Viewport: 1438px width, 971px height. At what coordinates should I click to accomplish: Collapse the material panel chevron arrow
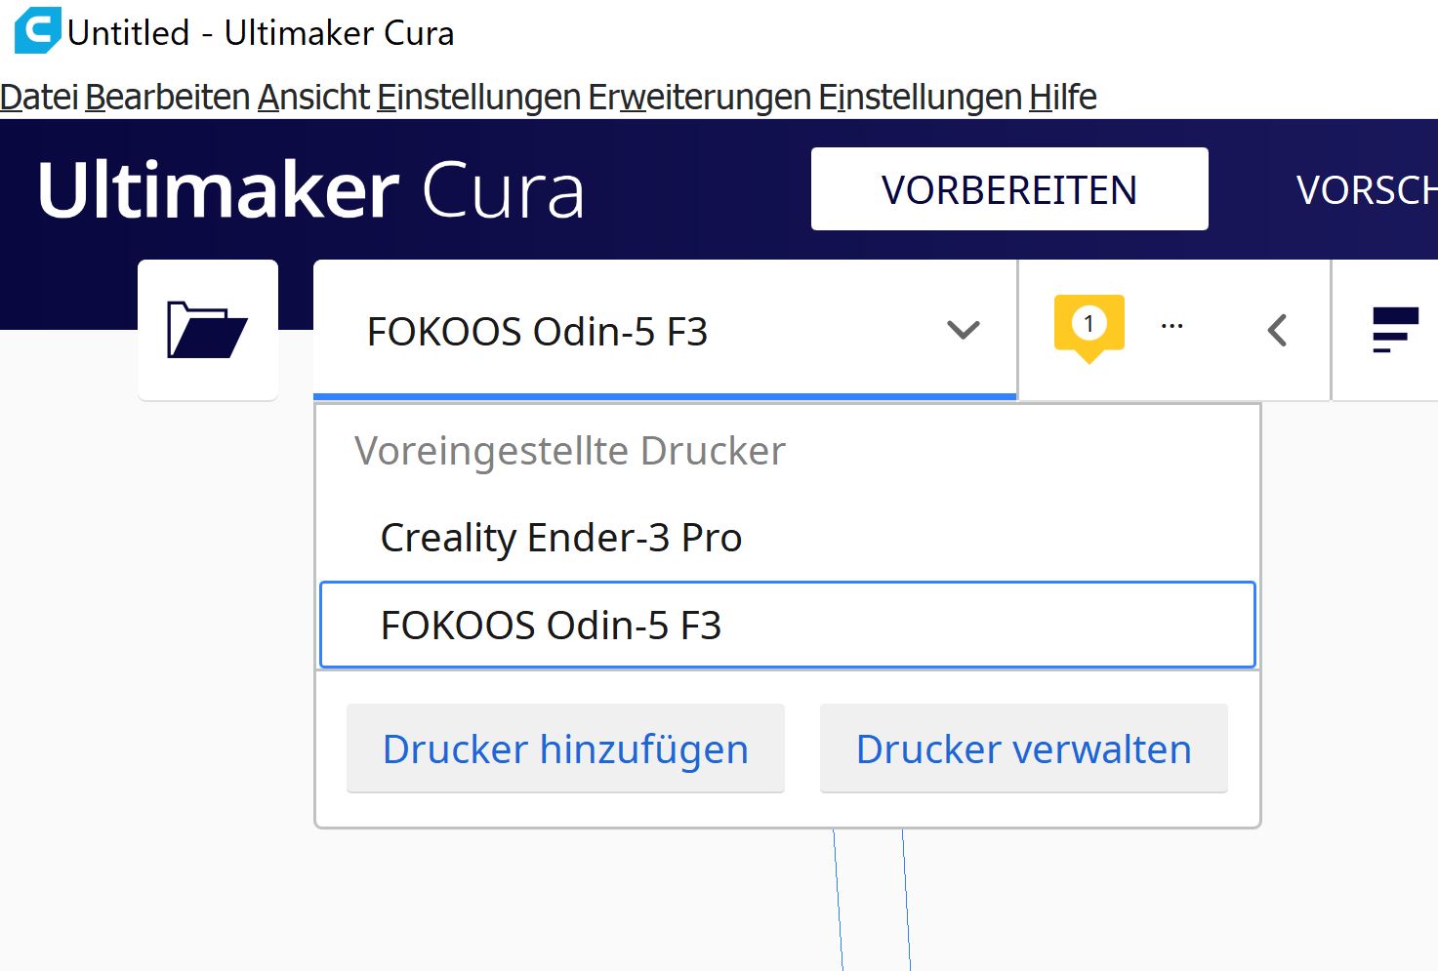(1277, 330)
